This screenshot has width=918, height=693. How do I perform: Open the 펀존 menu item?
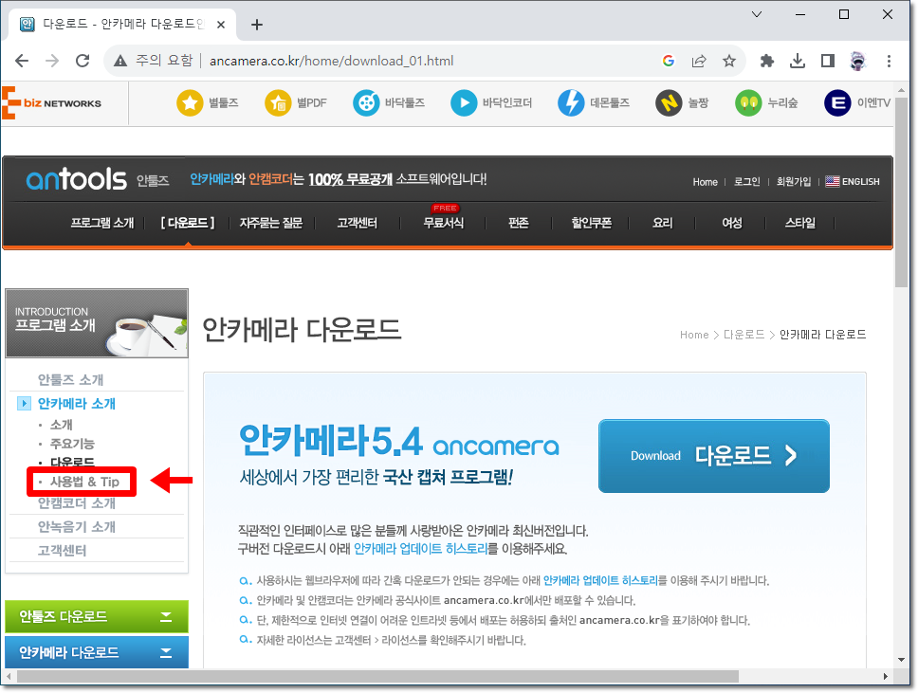[519, 223]
